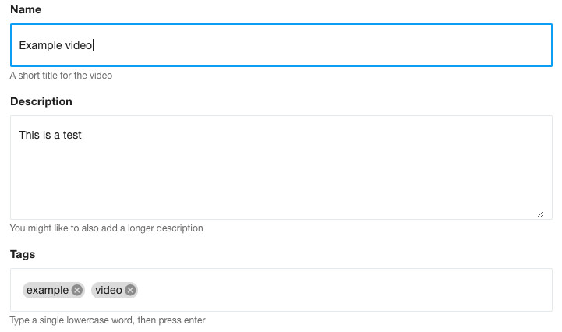Image resolution: width=562 pixels, height=332 pixels.
Task: Select the "example" tag chip label
Action: point(48,290)
